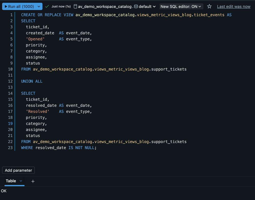Open the Run all options dropdown arrow
Screen dimensions: 255x200
point(39,6)
